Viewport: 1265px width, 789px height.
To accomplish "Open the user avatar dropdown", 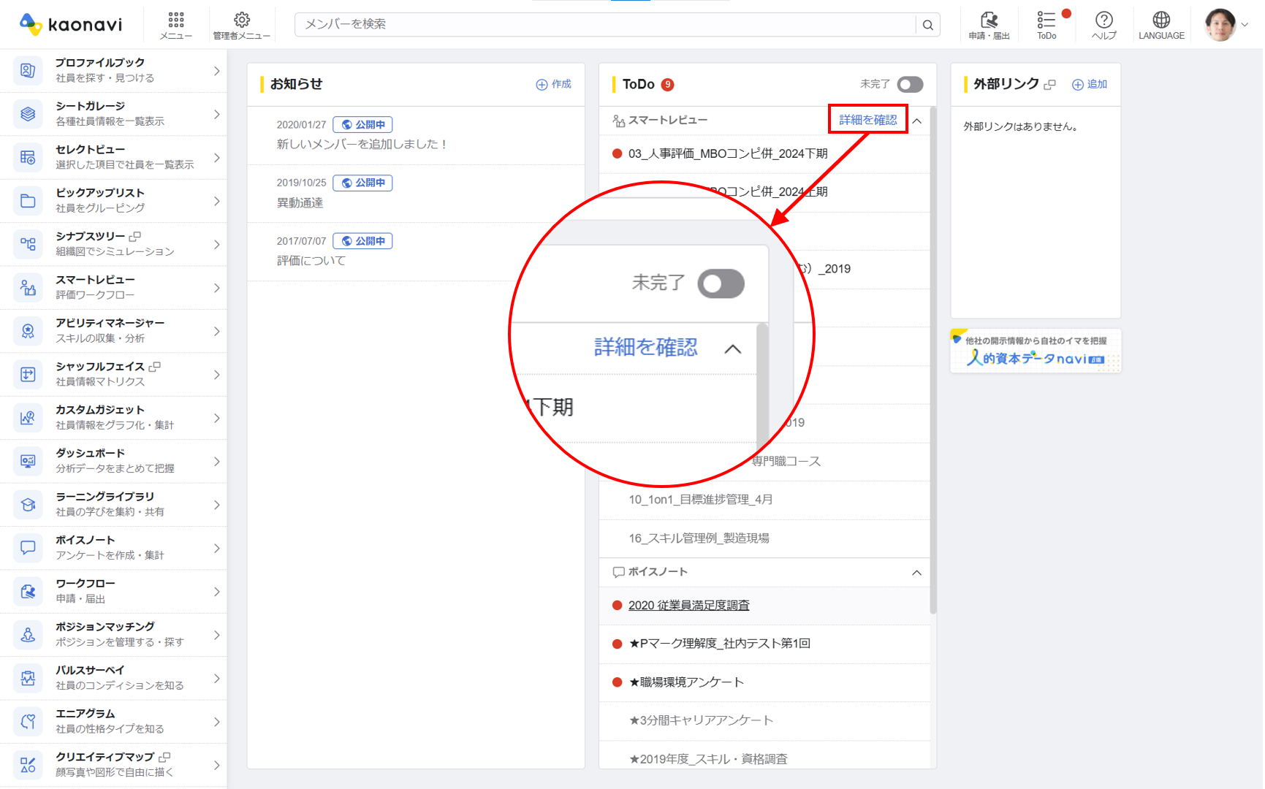I will pos(1227,25).
